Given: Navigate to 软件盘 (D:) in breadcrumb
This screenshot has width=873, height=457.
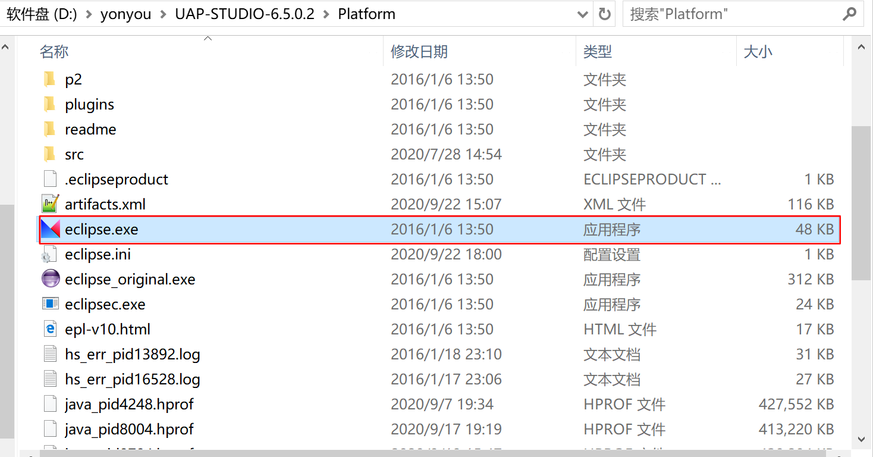Looking at the screenshot, I should 42,14.
